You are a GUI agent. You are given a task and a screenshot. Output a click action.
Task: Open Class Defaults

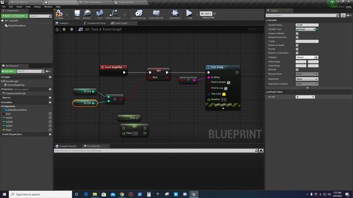point(156,14)
